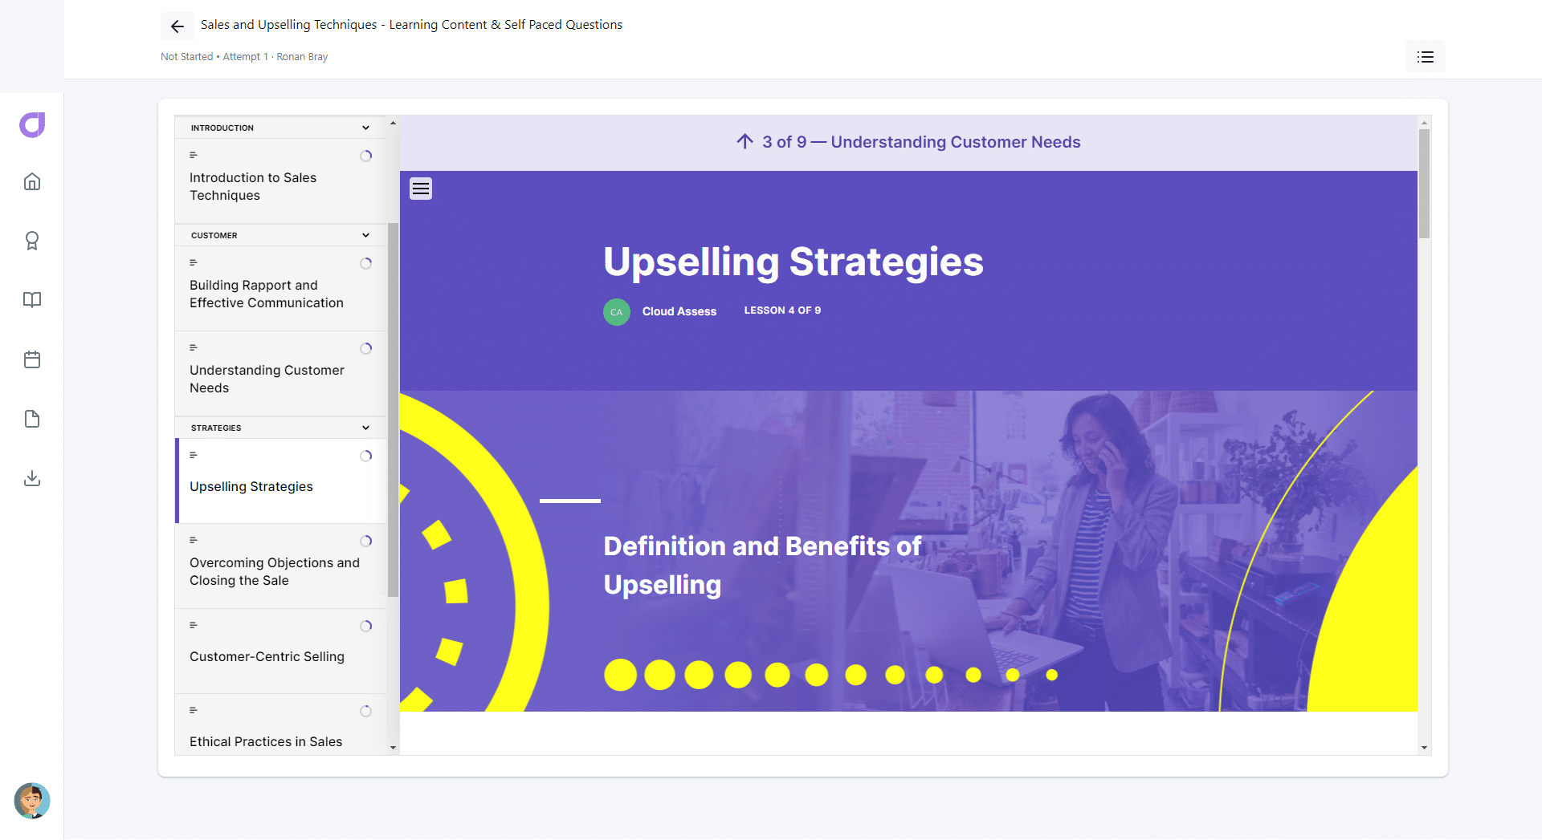
Task: Go to Home via the house icon
Action: pos(32,181)
